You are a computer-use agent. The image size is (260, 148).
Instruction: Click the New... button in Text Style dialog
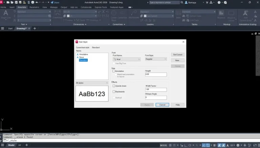(x=178, y=60)
